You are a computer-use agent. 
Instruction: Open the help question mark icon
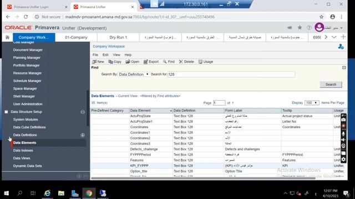pos(309,28)
